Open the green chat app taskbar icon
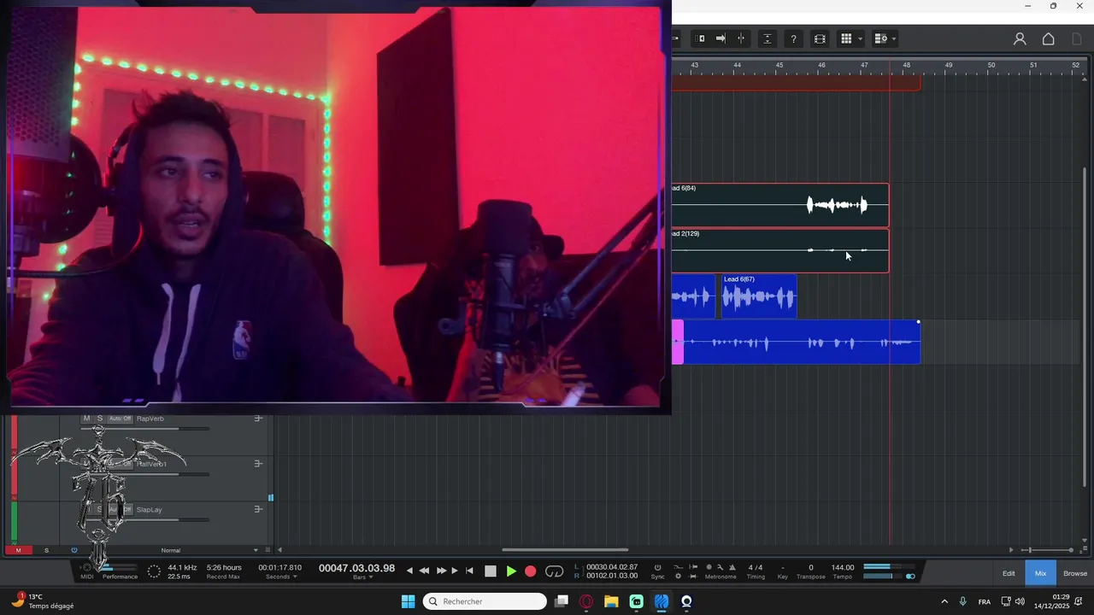The width and height of the screenshot is (1094, 615). pyautogui.click(x=637, y=601)
